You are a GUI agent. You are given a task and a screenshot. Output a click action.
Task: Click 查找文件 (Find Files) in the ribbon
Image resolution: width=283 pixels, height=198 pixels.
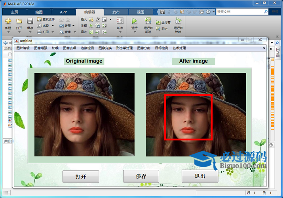[x=46, y=19]
